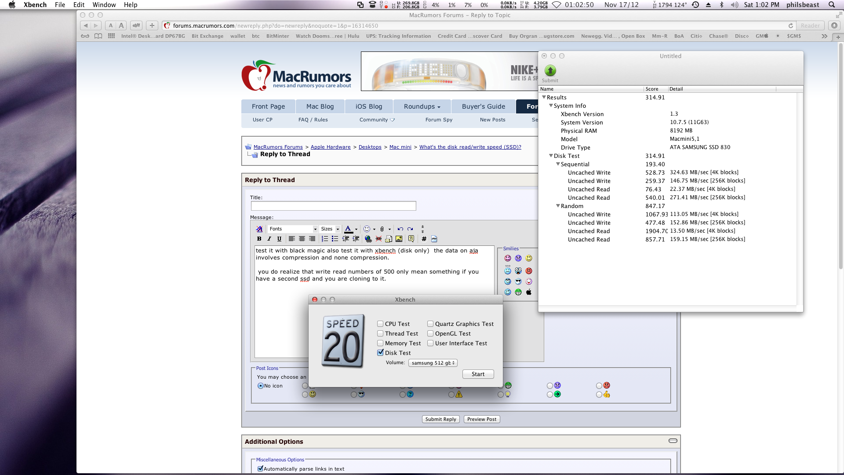844x475 pixels.
Task: Uncheck Automatically parse links in text
Action: [260, 469]
